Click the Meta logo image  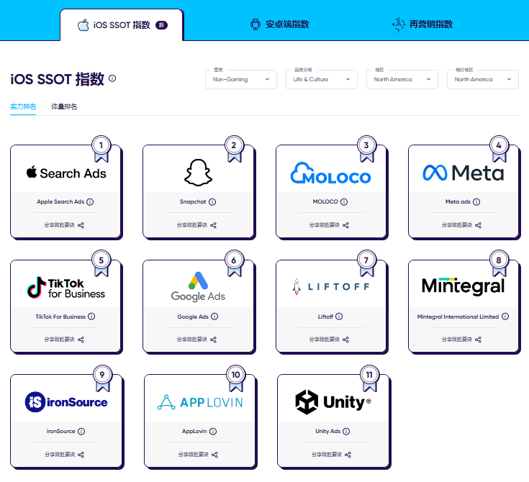click(464, 173)
